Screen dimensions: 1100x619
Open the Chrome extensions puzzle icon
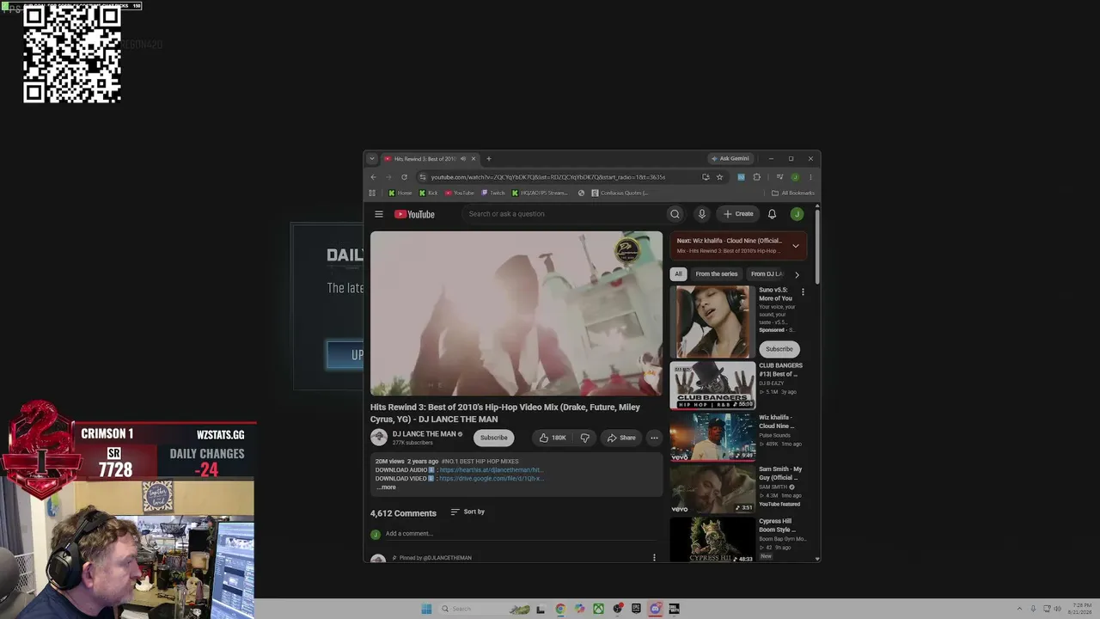[756, 177]
